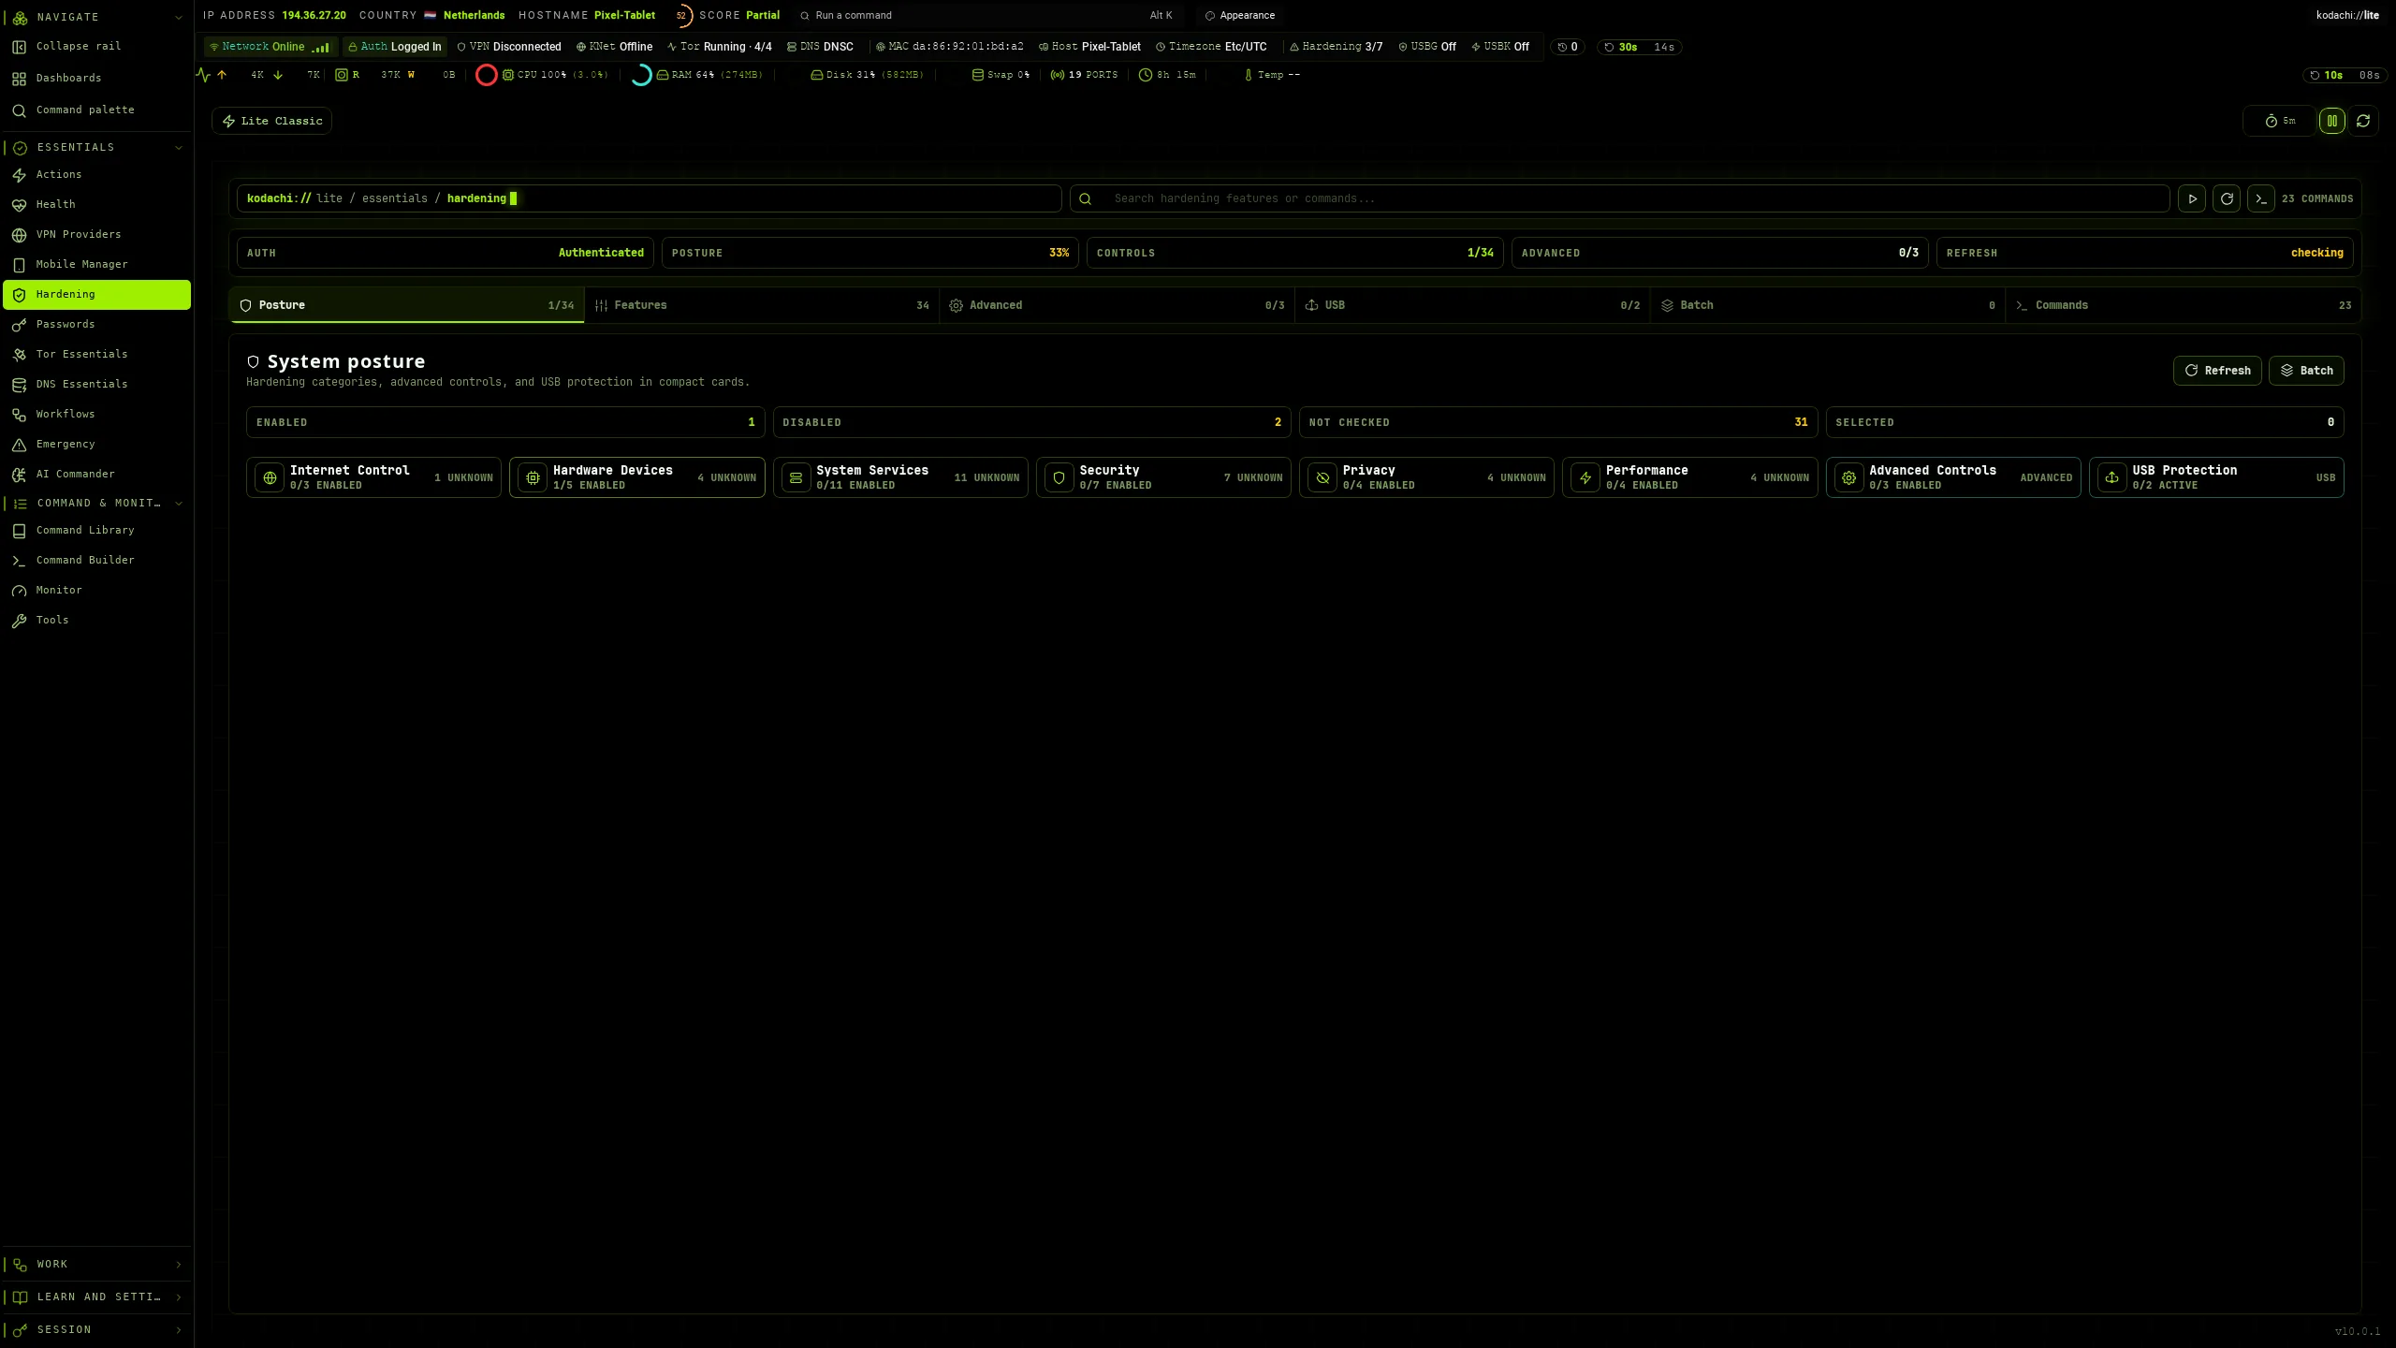This screenshot has height=1348, width=2396.
Task: Open Mobile Manager
Action: (96, 264)
